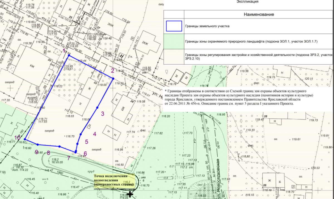Image resolution: width=334 pixels, height=199 pixels.
Task: Click purple boundary point number 10
Action: click(x=18, y=138)
